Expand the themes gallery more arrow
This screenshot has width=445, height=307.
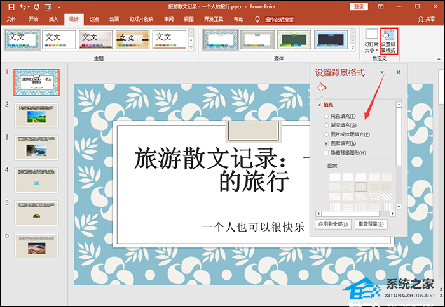(x=191, y=47)
